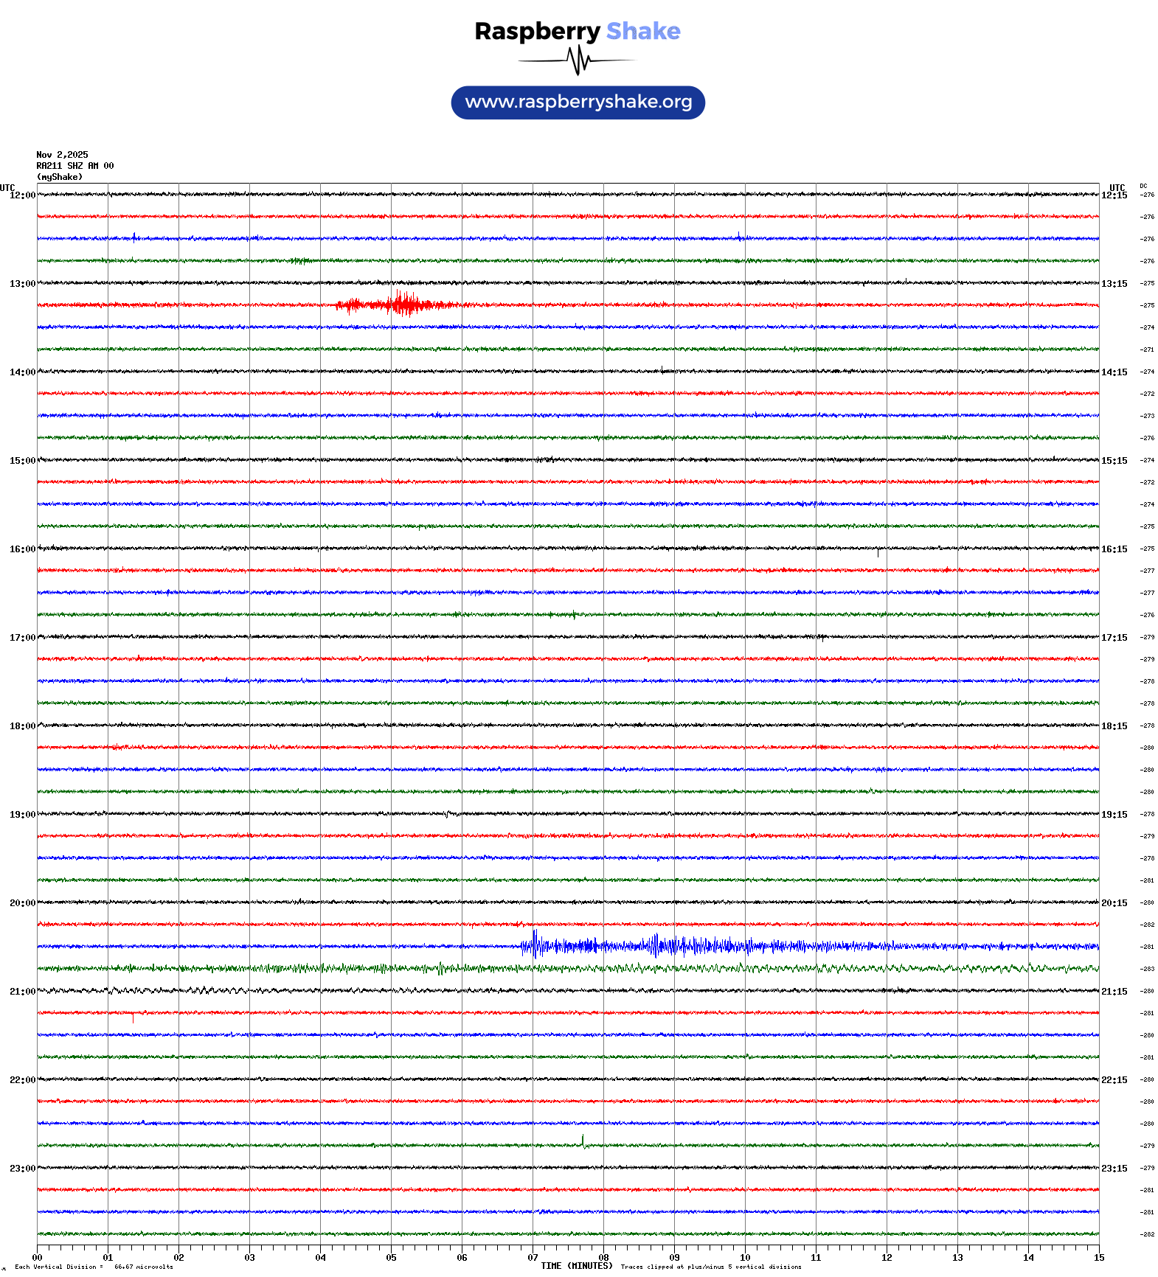The height and width of the screenshot is (1277, 1158).
Task: Select the 23:15 time label on the right
Action: pyautogui.click(x=1114, y=1169)
